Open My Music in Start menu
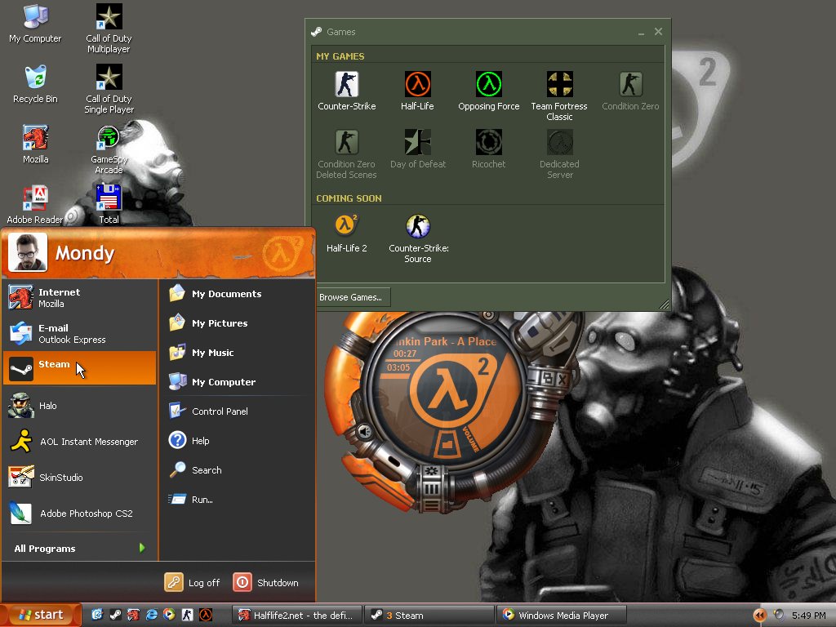836x627 pixels. [x=237, y=353]
